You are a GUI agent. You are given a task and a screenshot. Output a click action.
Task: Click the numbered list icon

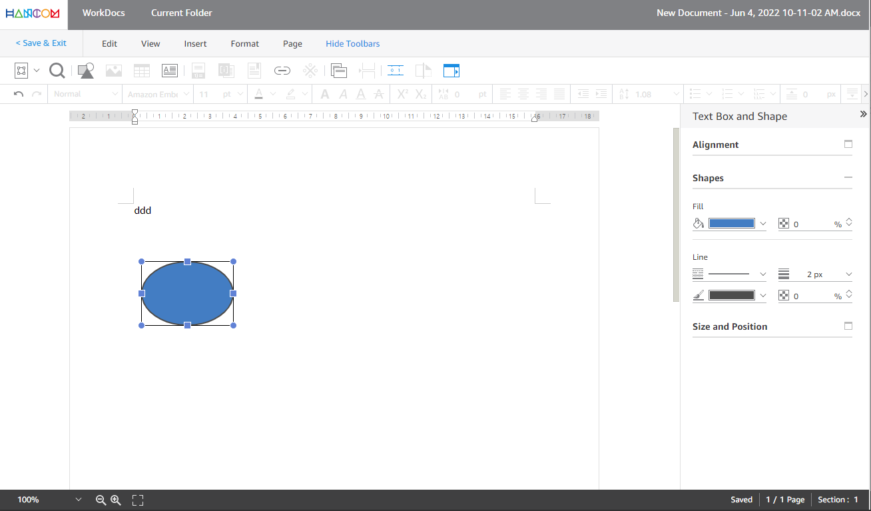[727, 94]
